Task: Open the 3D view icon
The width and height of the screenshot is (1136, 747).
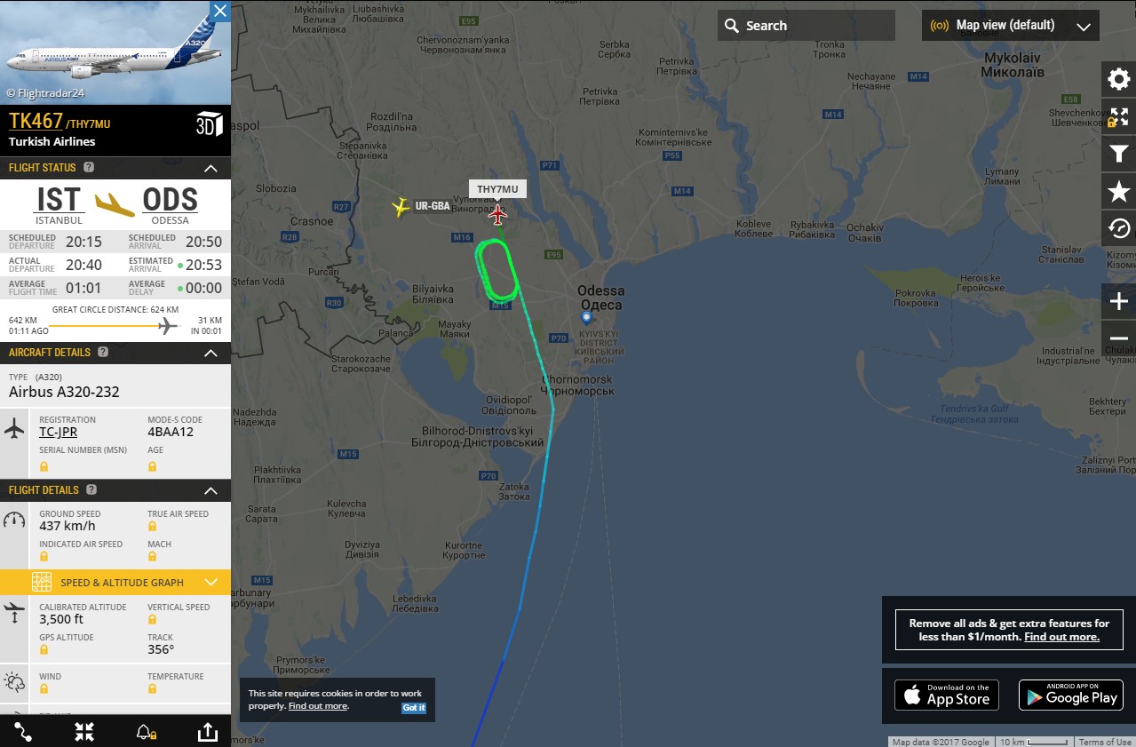Action: tap(209, 123)
